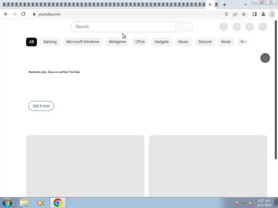Open network status tray icon
This screenshot has width=278, height=208.
click(x=244, y=203)
